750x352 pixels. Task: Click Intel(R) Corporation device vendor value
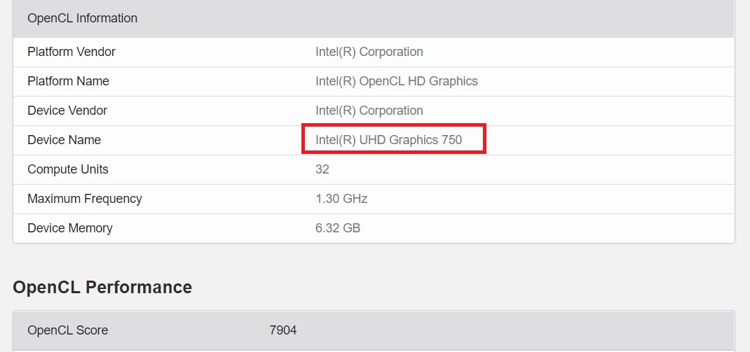click(x=369, y=111)
